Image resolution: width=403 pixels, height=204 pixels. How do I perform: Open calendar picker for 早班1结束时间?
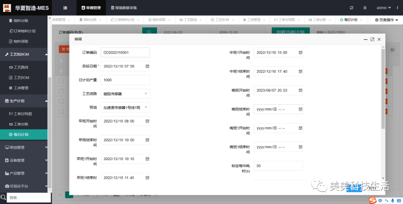click(147, 178)
